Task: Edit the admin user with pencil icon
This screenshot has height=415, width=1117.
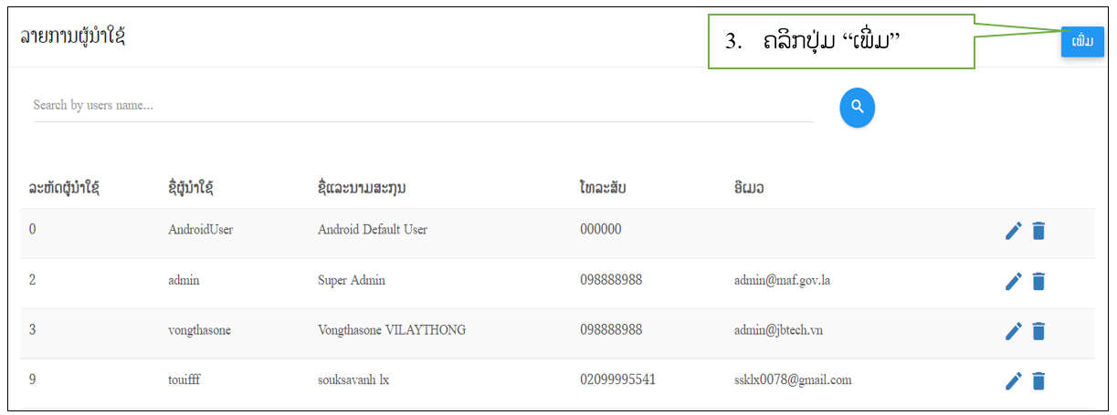Action: point(1013,282)
